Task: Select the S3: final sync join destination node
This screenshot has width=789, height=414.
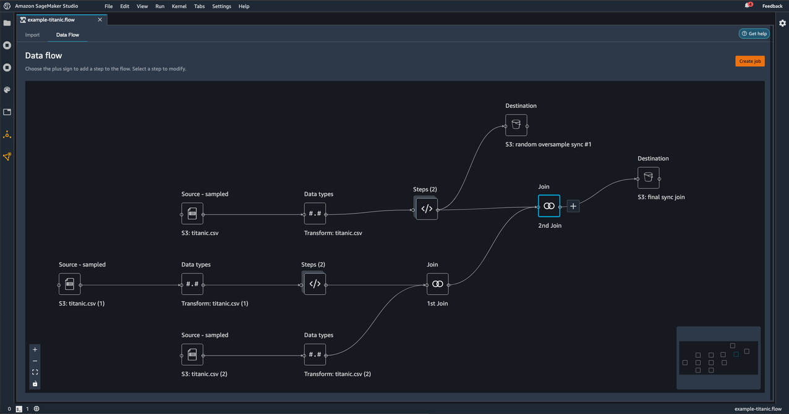Action: pyautogui.click(x=649, y=178)
